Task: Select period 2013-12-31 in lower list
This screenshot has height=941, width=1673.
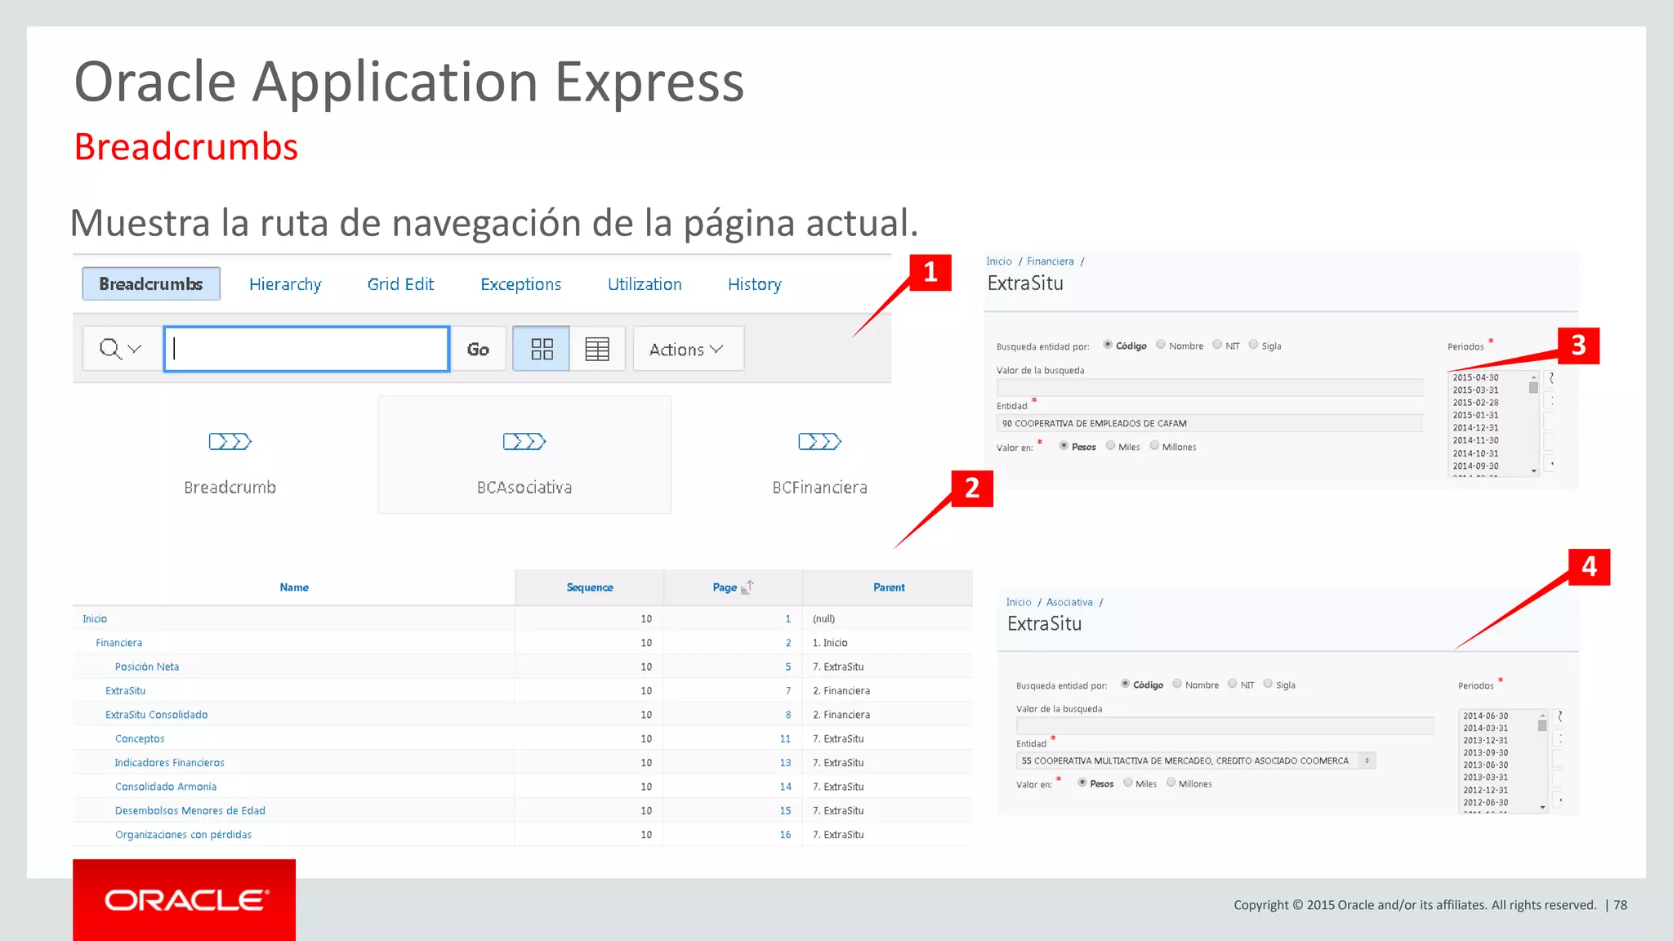Action: tap(1485, 741)
